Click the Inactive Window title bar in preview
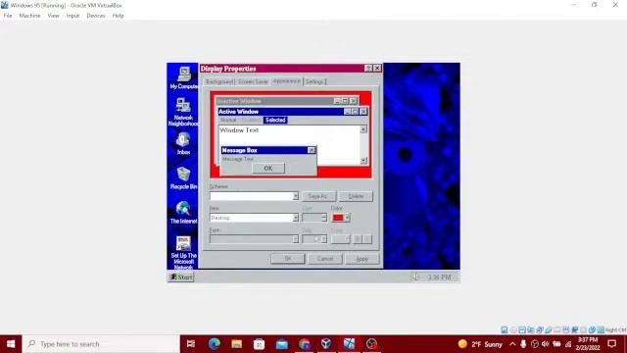627x353 pixels. [x=275, y=101]
